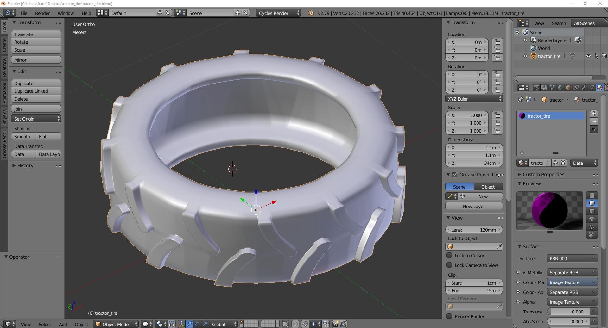
Task: Lock the Location X value
Action: pyautogui.click(x=497, y=42)
